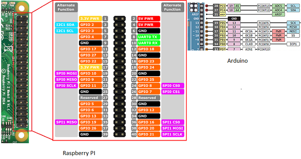The height and width of the screenshot is (159, 301).
Task: Click the Arduino caption
Action: point(238,61)
